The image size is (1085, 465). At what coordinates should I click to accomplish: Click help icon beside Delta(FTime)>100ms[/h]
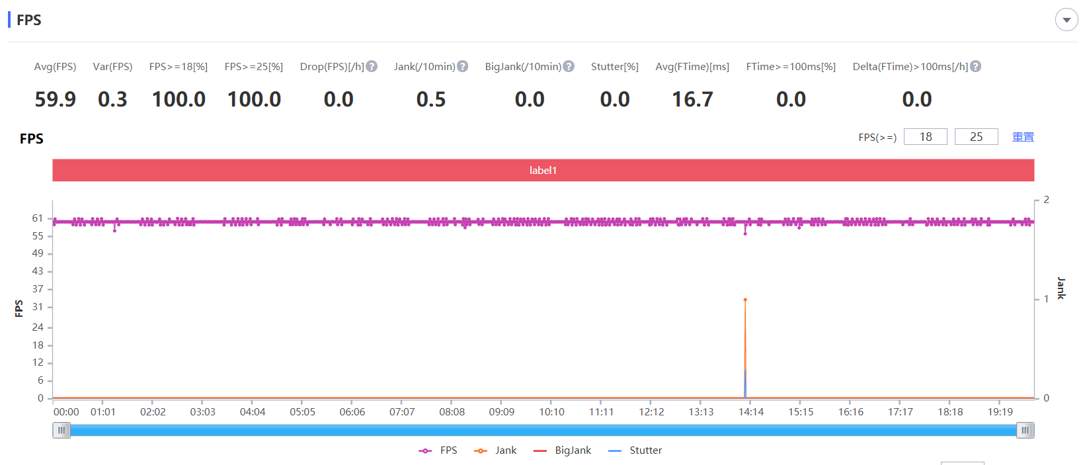click(x=975, y=67)
